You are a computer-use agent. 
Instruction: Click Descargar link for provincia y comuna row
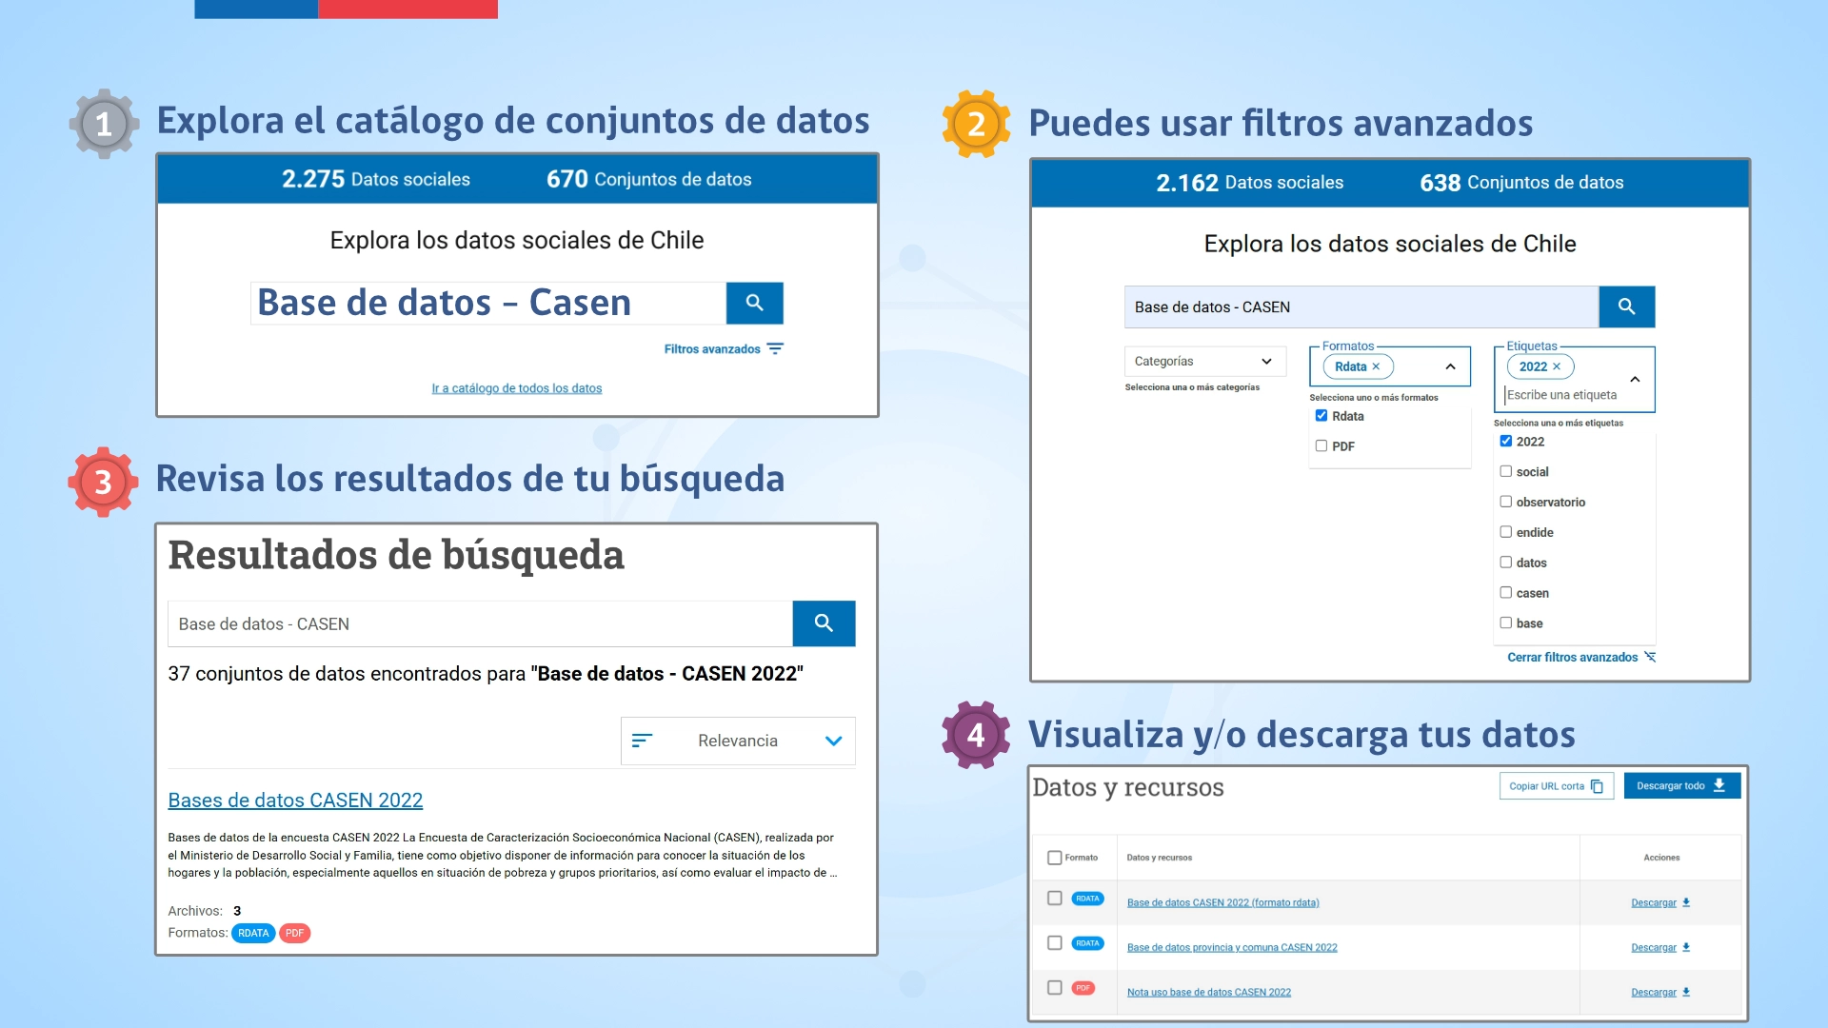[1653, 947]
